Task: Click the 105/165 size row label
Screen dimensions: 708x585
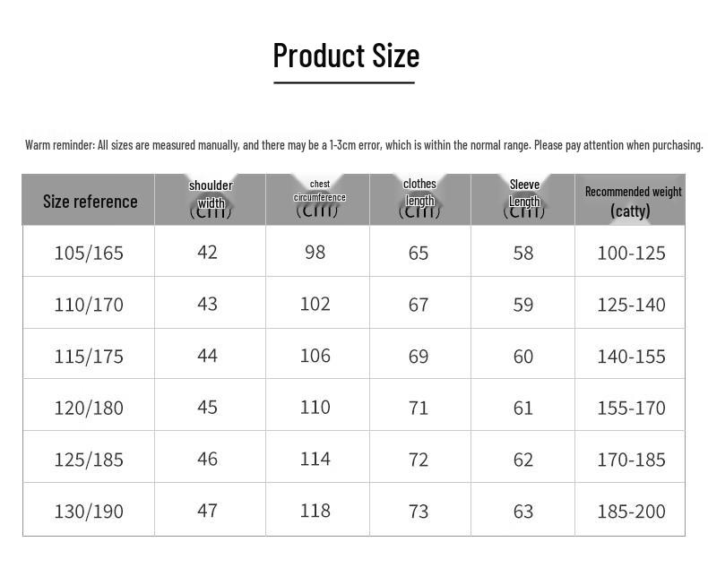Action: point(89,253)
